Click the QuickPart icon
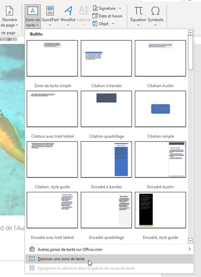 click(x=50, y=11)
